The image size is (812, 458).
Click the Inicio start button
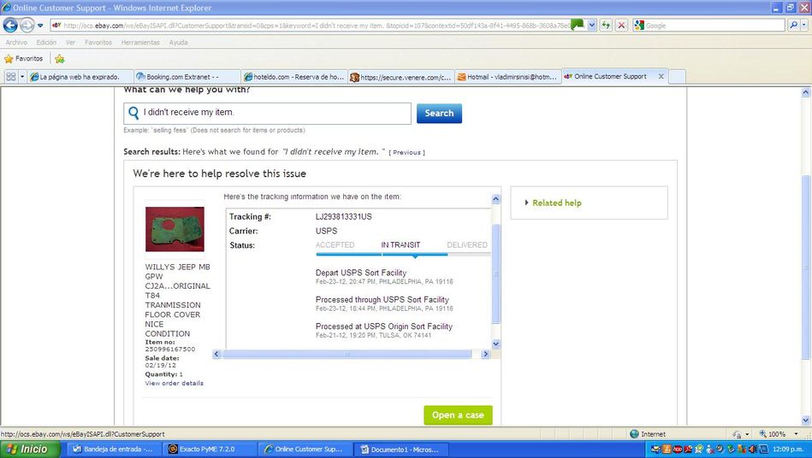(x=30, y=449)
